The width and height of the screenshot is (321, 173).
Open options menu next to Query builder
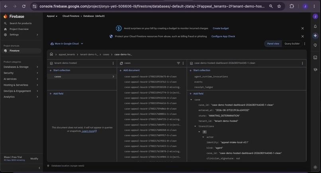(x=305, y=44)
